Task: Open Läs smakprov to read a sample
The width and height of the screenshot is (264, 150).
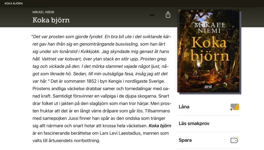Action: pos(194,124)
